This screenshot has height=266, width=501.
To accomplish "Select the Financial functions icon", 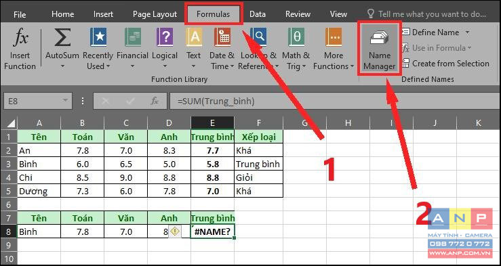I will 132,37.
